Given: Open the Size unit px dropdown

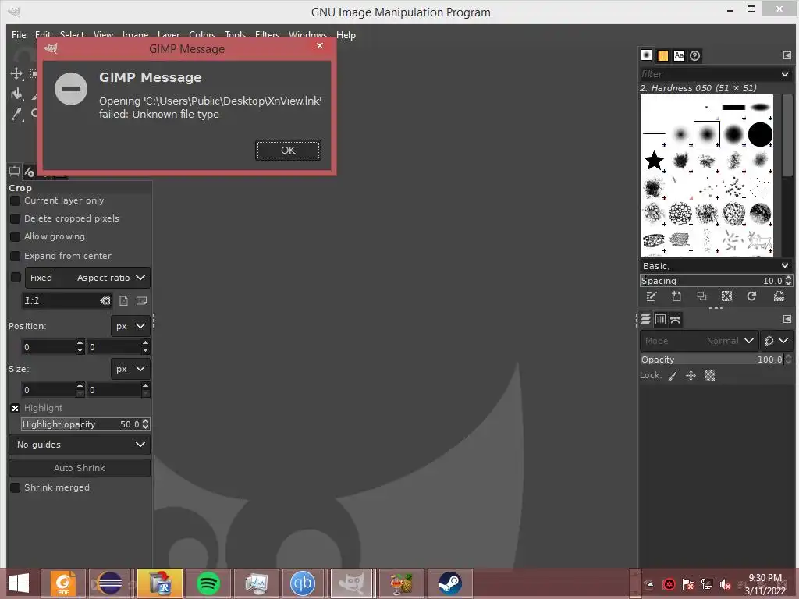Looking at the screenshot, I should point(130,369).
